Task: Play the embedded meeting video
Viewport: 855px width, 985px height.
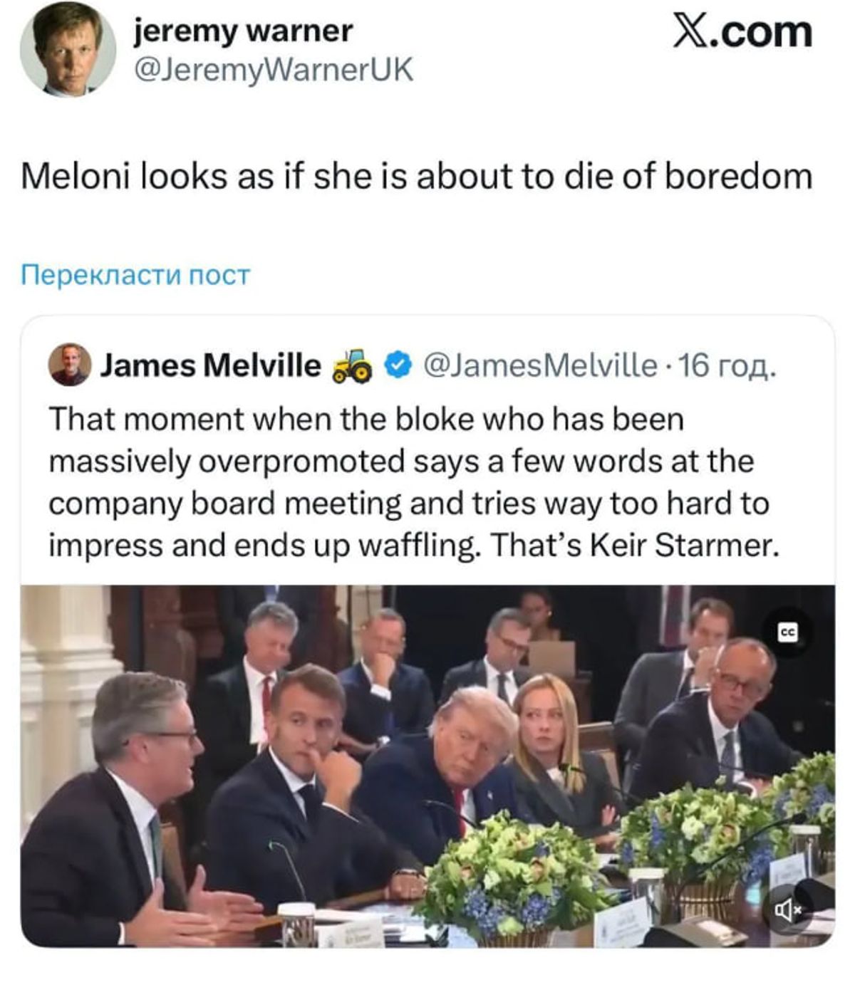Action: (x=427, y=766)
